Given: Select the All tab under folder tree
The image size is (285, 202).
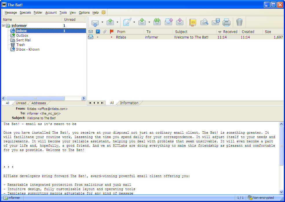Looking at the screenshot, I should (x=8, y=103).
